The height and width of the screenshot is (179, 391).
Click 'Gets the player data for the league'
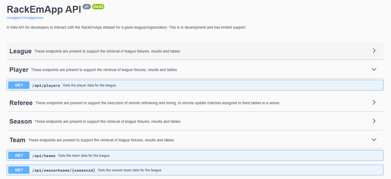[89, 85]
